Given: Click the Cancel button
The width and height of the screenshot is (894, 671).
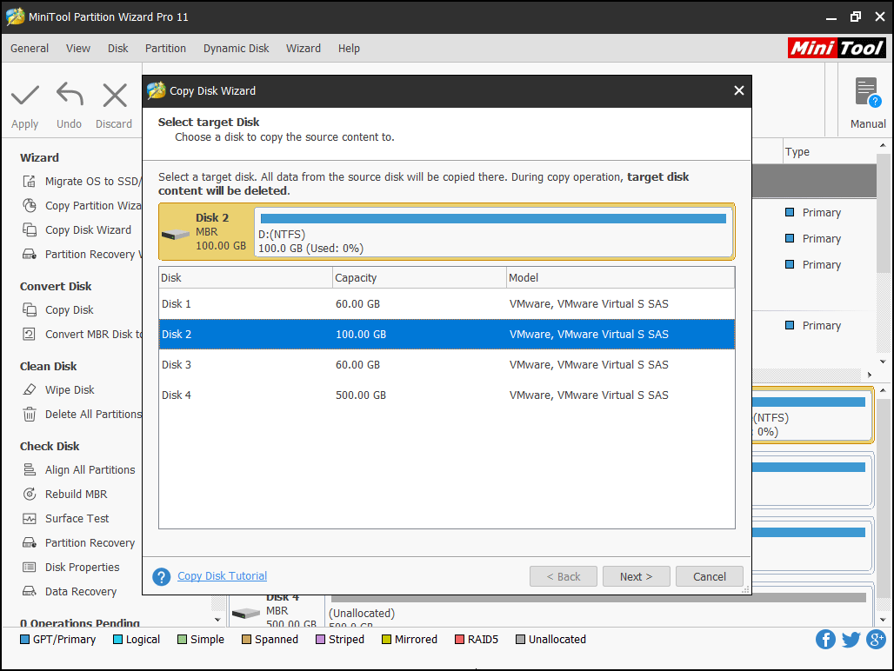Looking at the screenshot, I should pyautogui.click(x=710, y=576).
